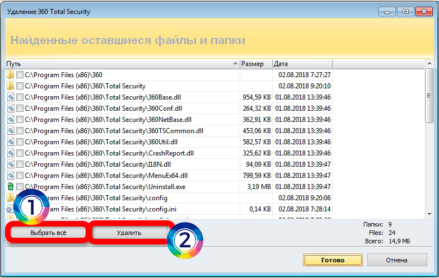Check the MenuEx64.dll checkbox
Image resolution: width=439 pixels, height=278 pixels.
(20, 176)
